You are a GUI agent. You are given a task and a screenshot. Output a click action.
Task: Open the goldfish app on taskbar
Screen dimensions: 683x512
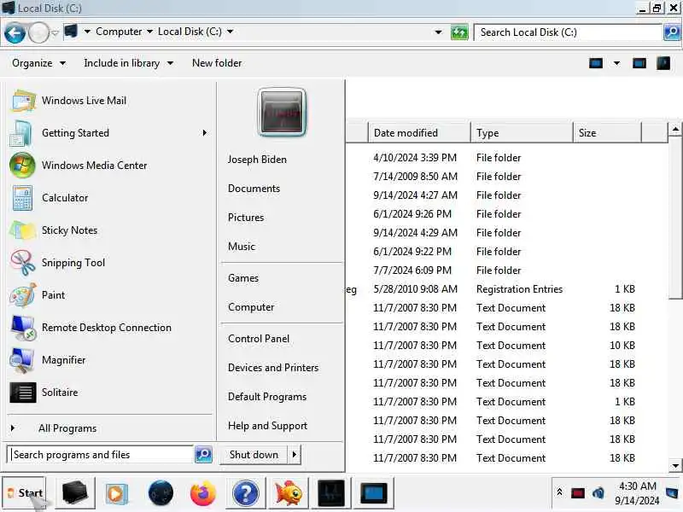tap(288, 493)
